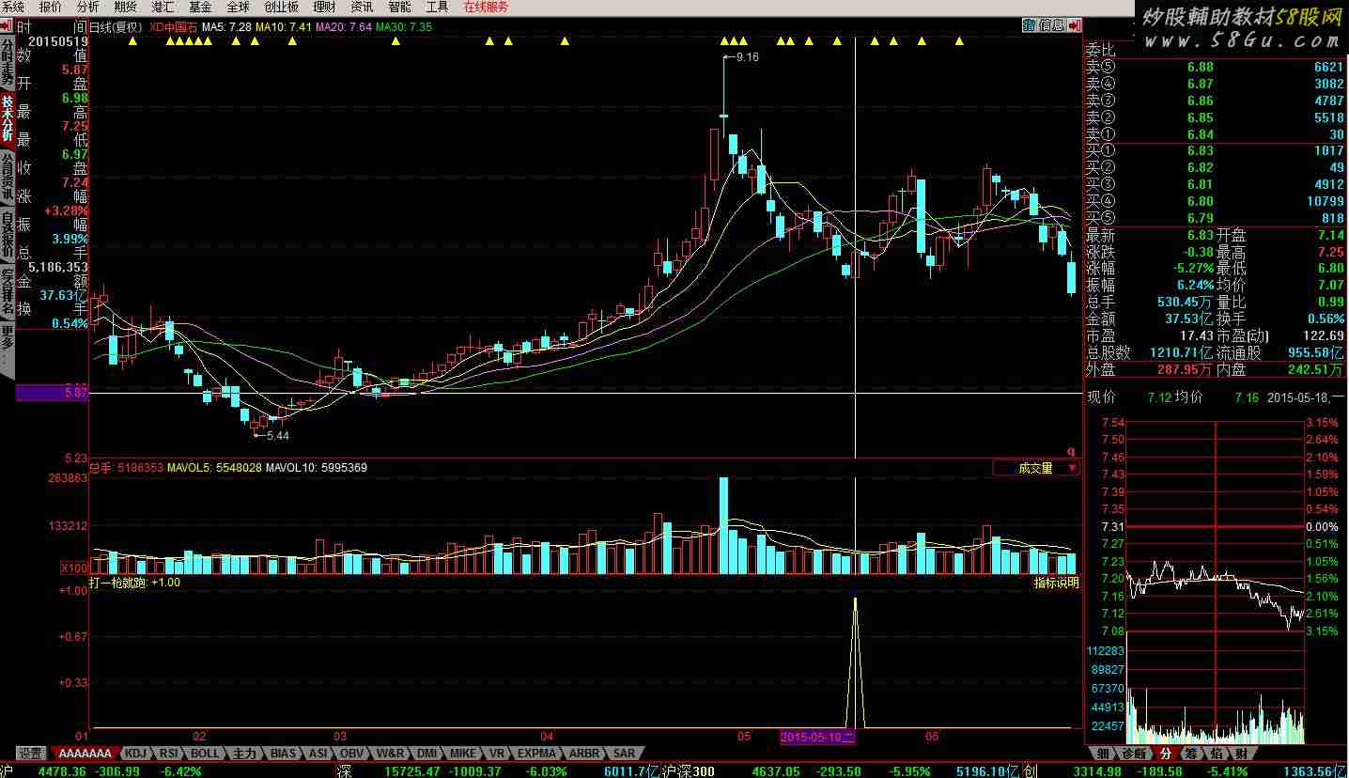This screenshot has width=1349, height=778.
Task: Click the 9.16 high price marker
Action: point(748,57)
